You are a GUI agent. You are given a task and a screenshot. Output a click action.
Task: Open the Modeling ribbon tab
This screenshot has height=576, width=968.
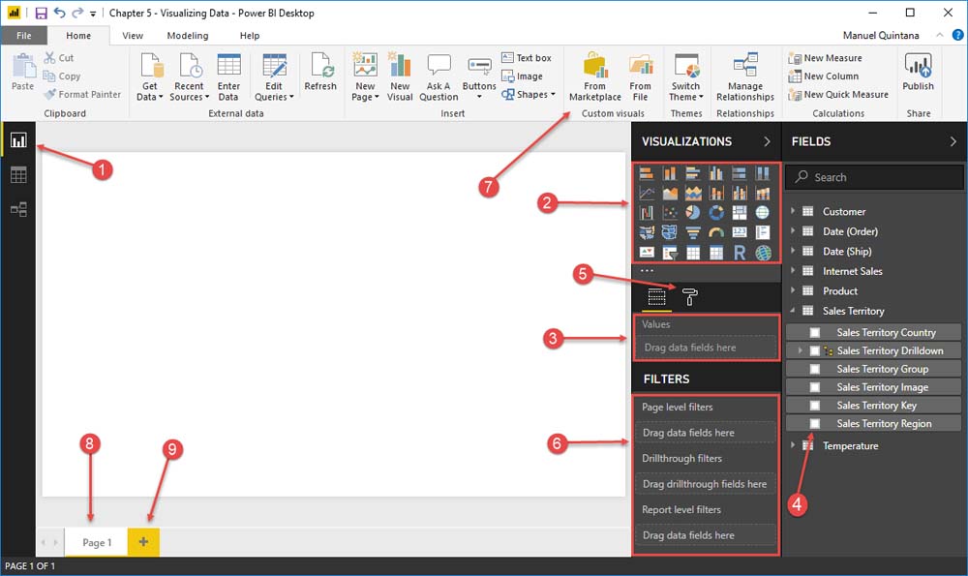click(x=187, y=36)
